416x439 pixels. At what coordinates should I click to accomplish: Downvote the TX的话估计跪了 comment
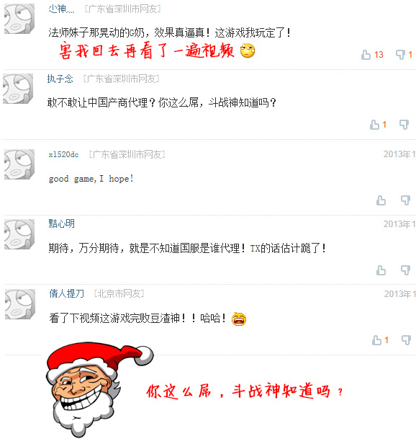pos(406,270)
